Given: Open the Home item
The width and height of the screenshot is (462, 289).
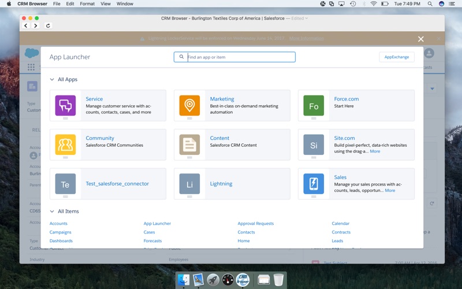Looking at the screenshot, I should click(x=244, y=240).
